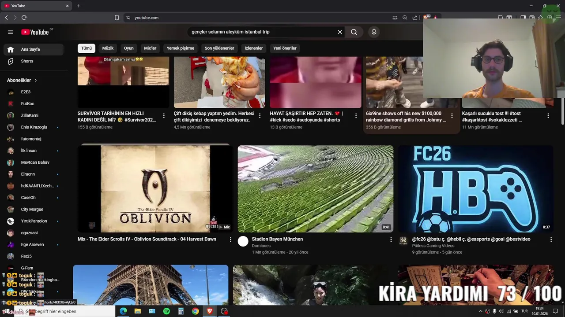Open options menu for SURVİVOR TARİHİNİN short

pos(164,116)
